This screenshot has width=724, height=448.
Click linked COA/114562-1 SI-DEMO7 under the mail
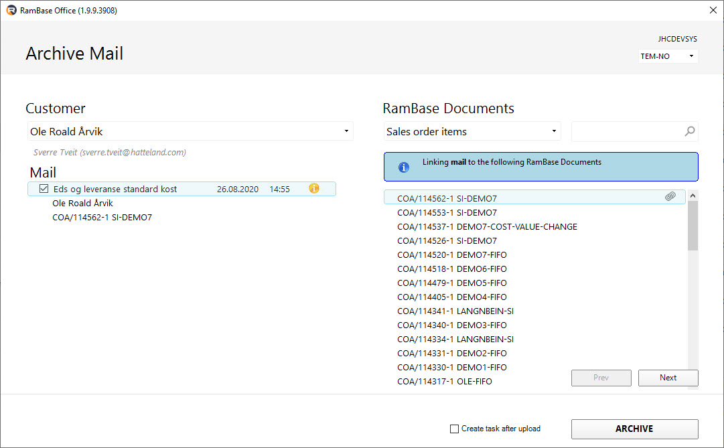coord(102,218)
